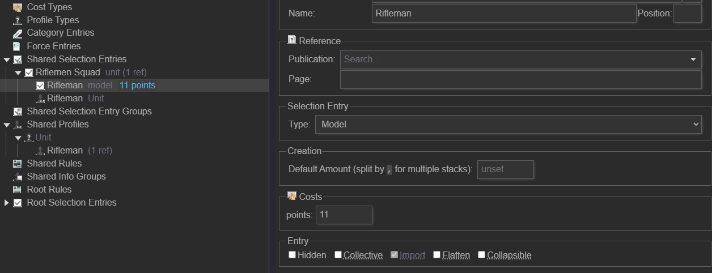Viewport: 712px width, 273px height.
Task: Click the Shared Selection Entries icon
Action: pyautogui.click(x=18, y=59)
